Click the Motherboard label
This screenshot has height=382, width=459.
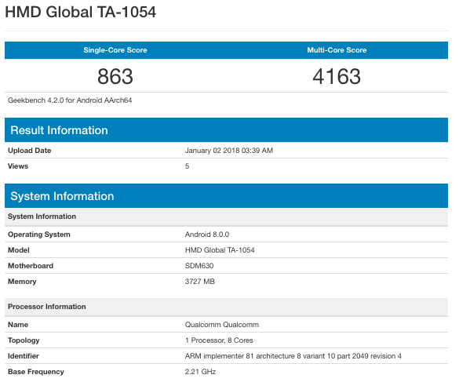[x=31, y=266]
